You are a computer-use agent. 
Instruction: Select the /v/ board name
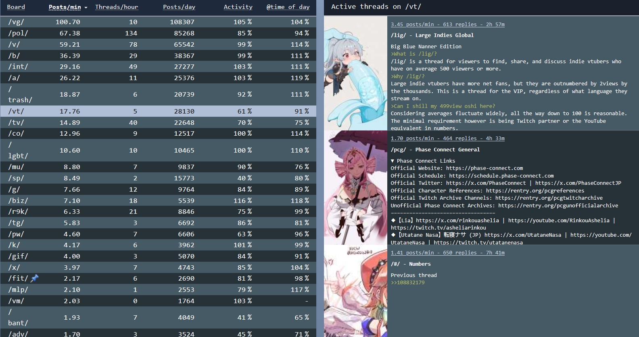click(14, 44)
